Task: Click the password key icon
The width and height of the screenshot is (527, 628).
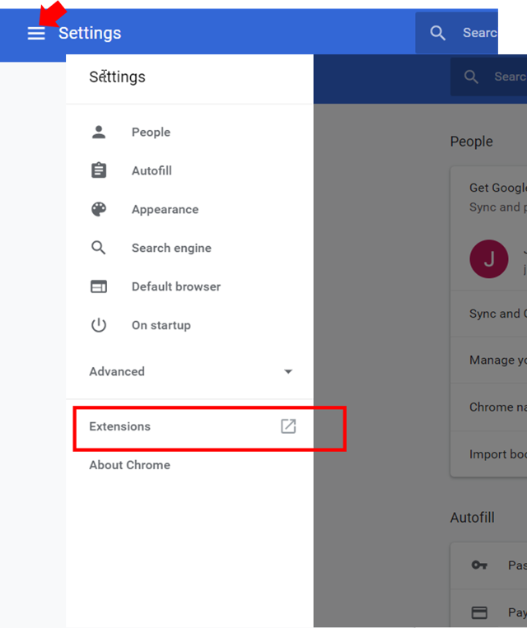Action: (479, 565)
